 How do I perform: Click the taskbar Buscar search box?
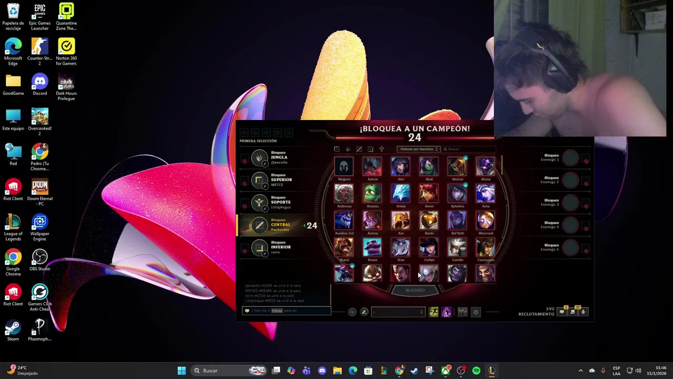coord(229,371)
